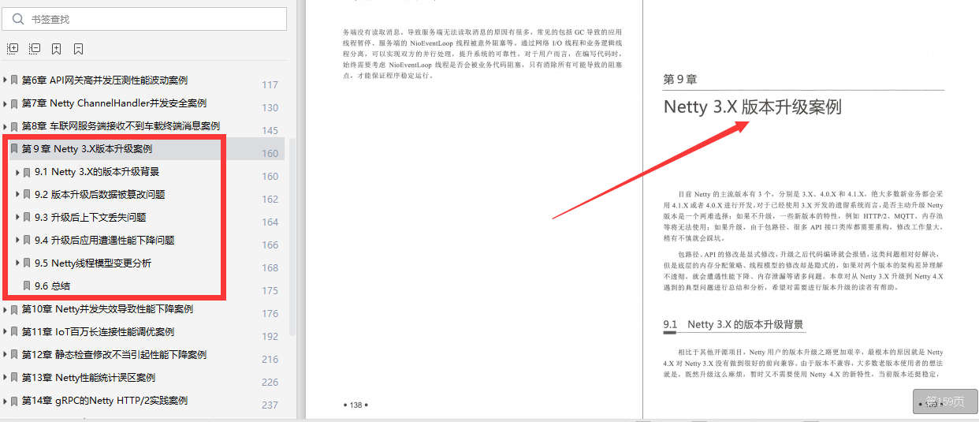Open bookmark 第8章 车联网服务端接收不到车载终端消息案例
Viewport: 979px width, 422px height.
coord(121,126)
